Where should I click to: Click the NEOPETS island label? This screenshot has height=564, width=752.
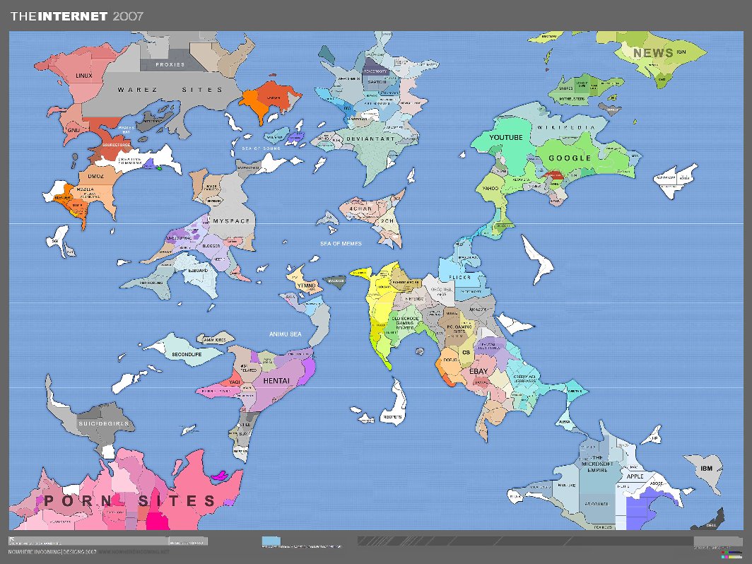click(x=393, y=417)
